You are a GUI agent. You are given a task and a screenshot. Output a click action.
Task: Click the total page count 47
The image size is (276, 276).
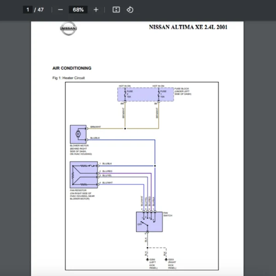click(40, 10)
